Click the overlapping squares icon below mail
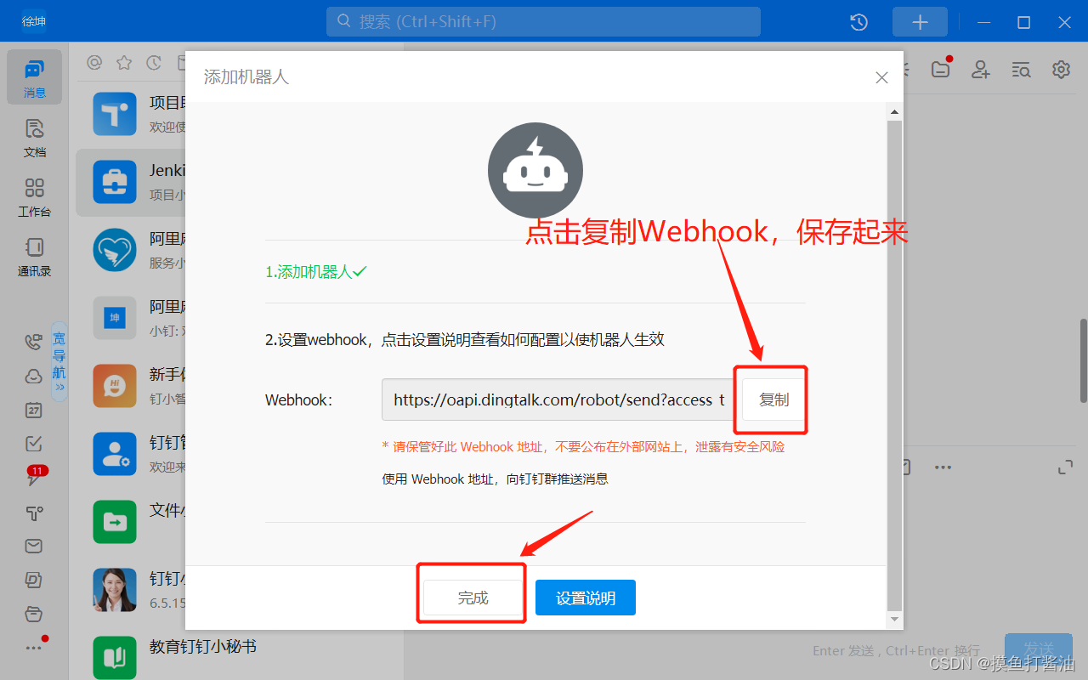 pyautogui.click(x=34, y=580)
